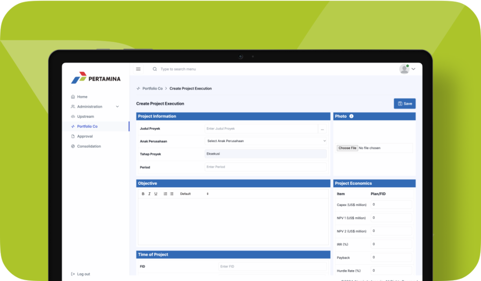Click the search magnifier icon
This screenshot has width=481, height=281.
pos(155,69)
